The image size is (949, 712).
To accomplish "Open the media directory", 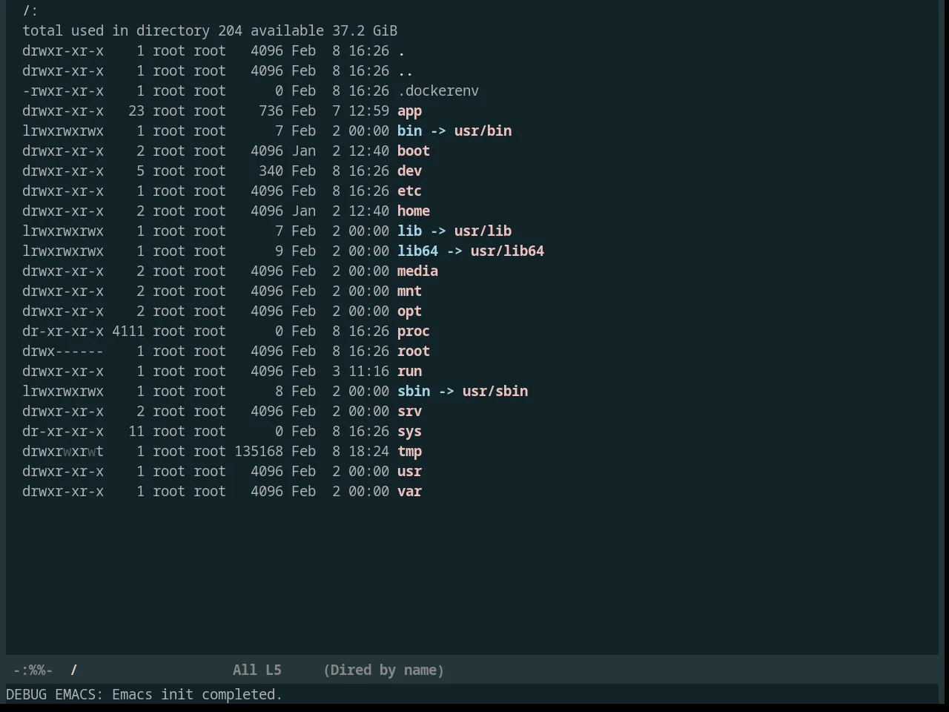I will click(x=417, y=271).
